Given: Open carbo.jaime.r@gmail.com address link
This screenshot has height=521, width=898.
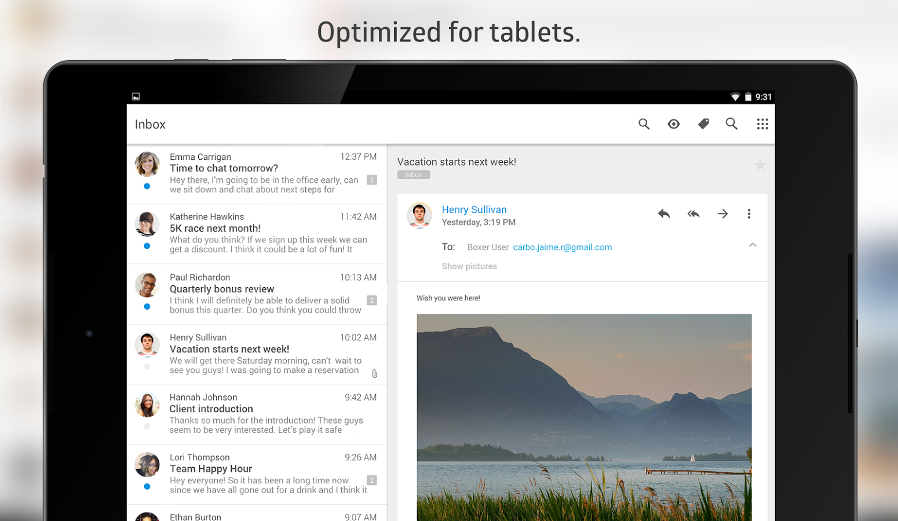Looking at the screenshot, I should tap(563, 247).
